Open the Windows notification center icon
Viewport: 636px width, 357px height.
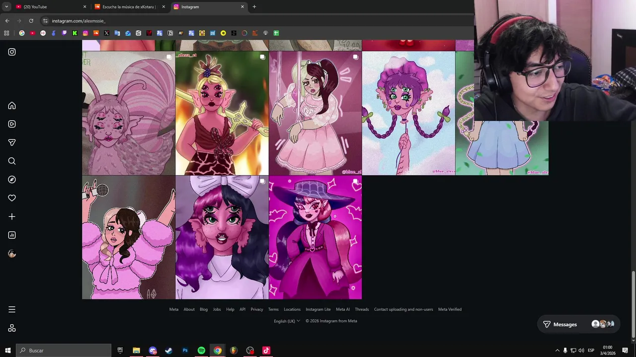pos(625,351)
